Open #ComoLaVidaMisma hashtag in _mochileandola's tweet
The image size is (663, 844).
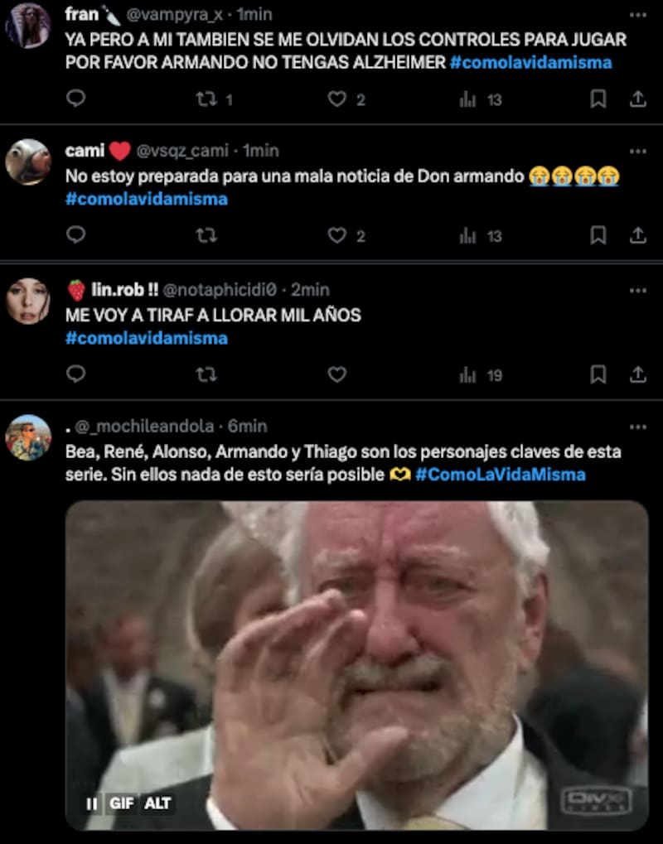coord(501,475)
